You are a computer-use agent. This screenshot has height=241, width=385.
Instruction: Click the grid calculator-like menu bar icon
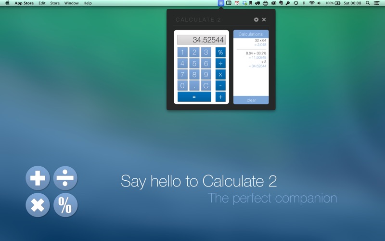(x=229, y=3)
